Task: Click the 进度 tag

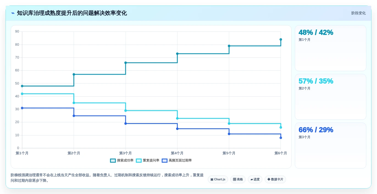Action: (255, 179)
